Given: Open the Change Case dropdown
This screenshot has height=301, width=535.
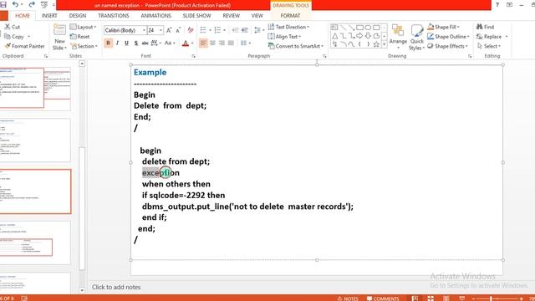Looking at the screenshot, I should (170, 43).
